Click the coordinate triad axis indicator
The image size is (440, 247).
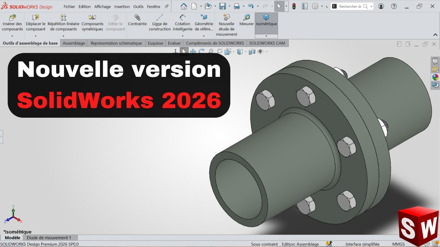pyautogui.click(x=13, y=214)
